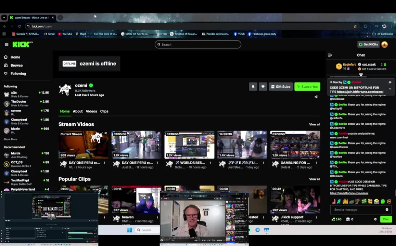Image resolution: width=396 pixels, height=246 pixels.
Task: Click green Chat send button
Action: tap(386, 219)
